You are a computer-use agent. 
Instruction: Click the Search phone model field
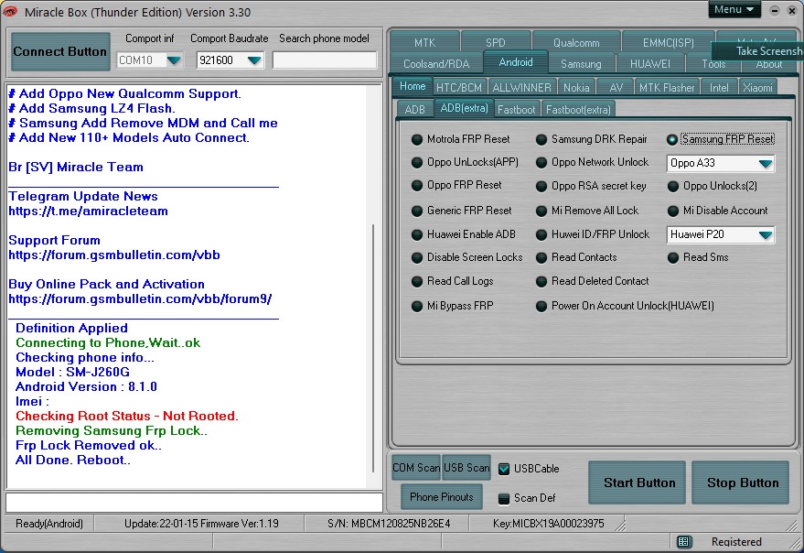[325, 60]
